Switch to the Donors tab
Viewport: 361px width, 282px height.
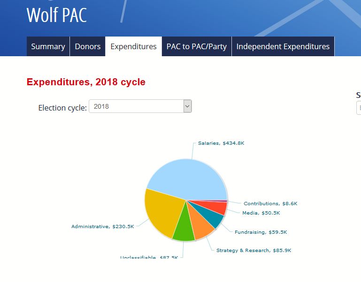pyautogui.click(x=87, y=46)
